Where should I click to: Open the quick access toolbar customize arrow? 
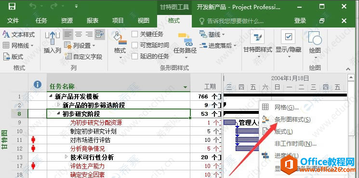click(x=77, y=6)
